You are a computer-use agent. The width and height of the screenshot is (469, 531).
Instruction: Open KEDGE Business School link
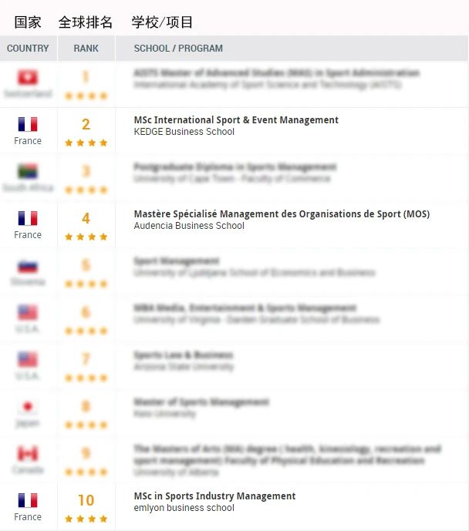(x=184, y=132)
